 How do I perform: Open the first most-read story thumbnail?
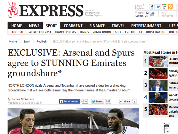(x=158, y=61)
